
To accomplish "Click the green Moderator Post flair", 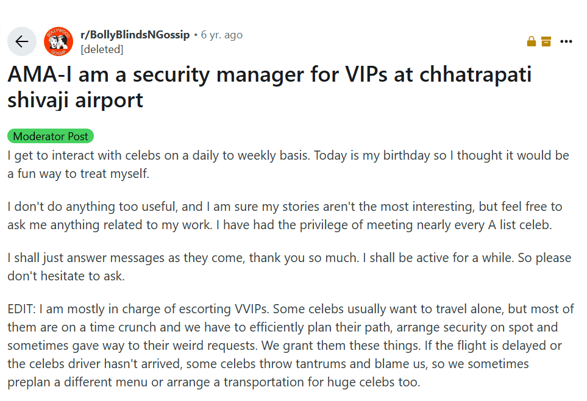I will click(50, 136).
